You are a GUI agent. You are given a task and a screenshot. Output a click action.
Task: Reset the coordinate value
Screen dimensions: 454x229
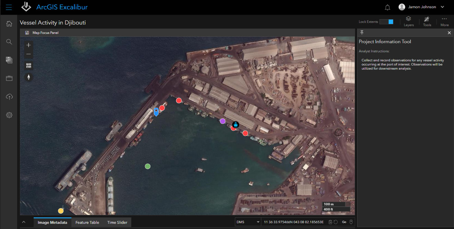pos(336,222)
